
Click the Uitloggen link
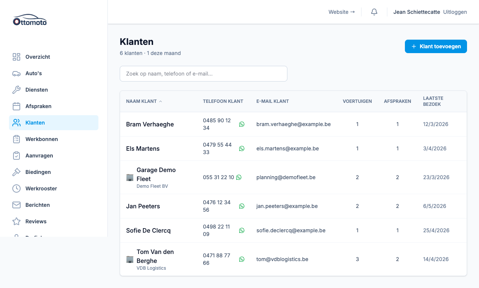[455, 12]
